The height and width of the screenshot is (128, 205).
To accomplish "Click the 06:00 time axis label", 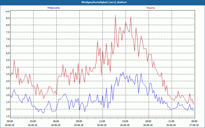I will pyautogui.click(x=56, y=121).
